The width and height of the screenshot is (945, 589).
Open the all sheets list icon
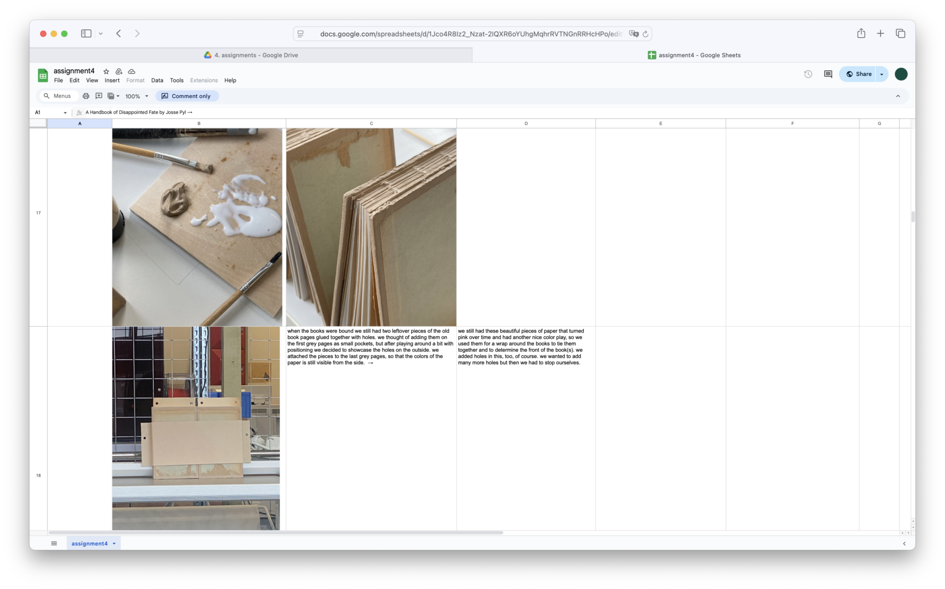[x=54, y=543]
